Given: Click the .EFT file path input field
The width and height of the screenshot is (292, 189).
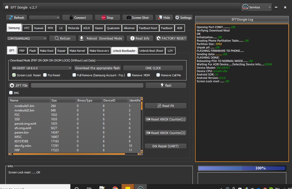Looking at the screenshot, I should point(87,85).
